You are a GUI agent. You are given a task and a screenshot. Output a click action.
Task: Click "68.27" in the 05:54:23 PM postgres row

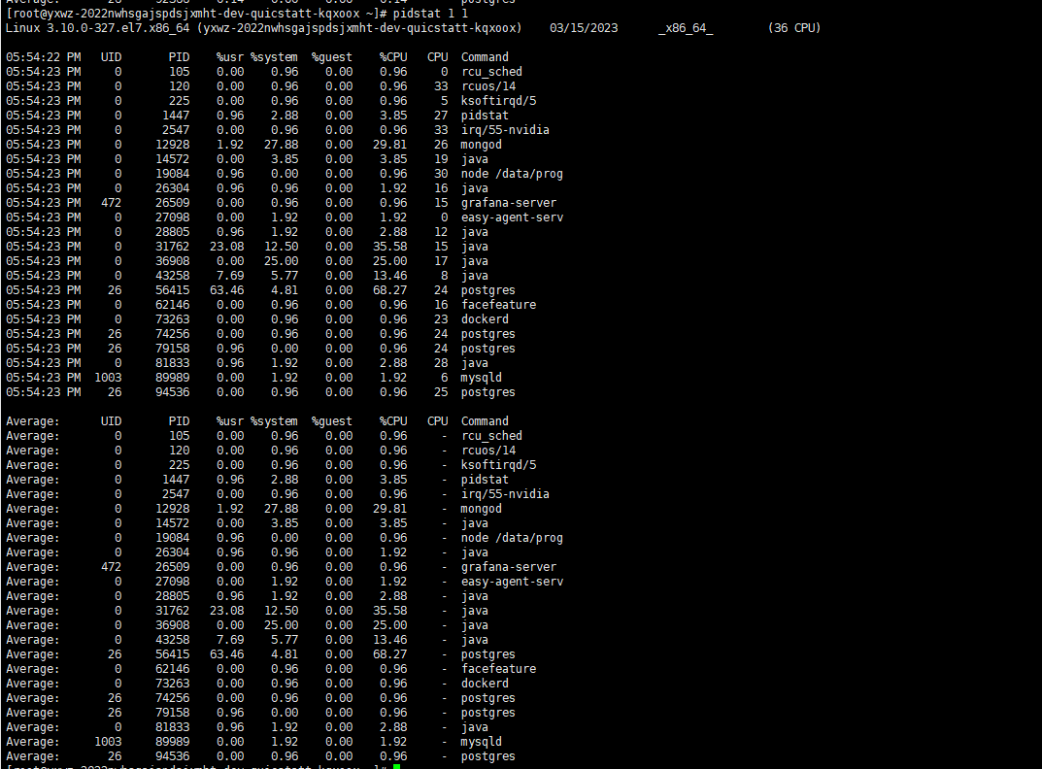(x=390, y=290)
